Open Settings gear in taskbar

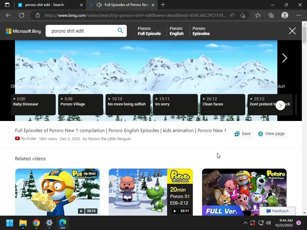[49, 223]
